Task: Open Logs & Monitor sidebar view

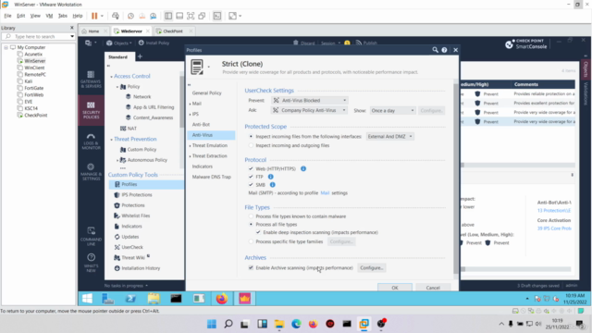Action: pyautogui.click(x=91, y=142)
